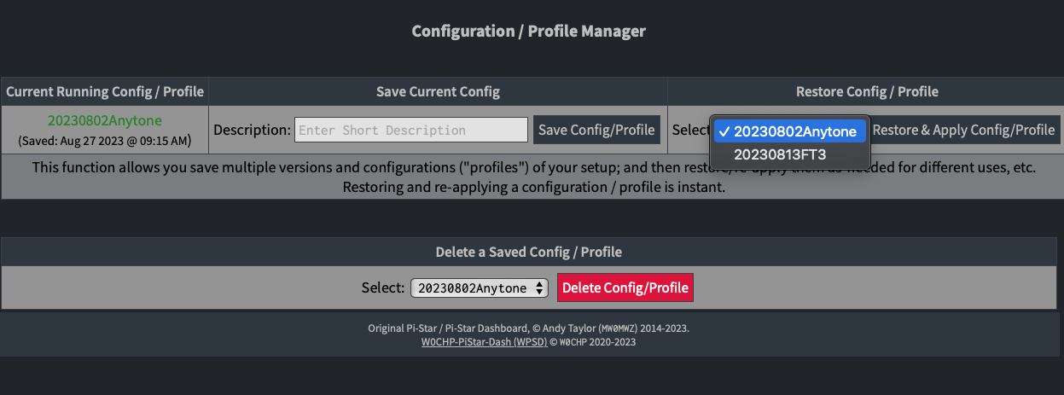This screenshot has width=1064, height=395.
Task: Click the Description text input field
Action: (x=411, y=130)
